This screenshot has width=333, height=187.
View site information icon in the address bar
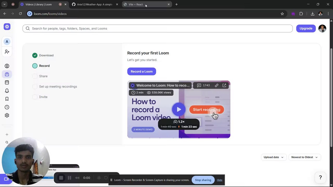30,14
